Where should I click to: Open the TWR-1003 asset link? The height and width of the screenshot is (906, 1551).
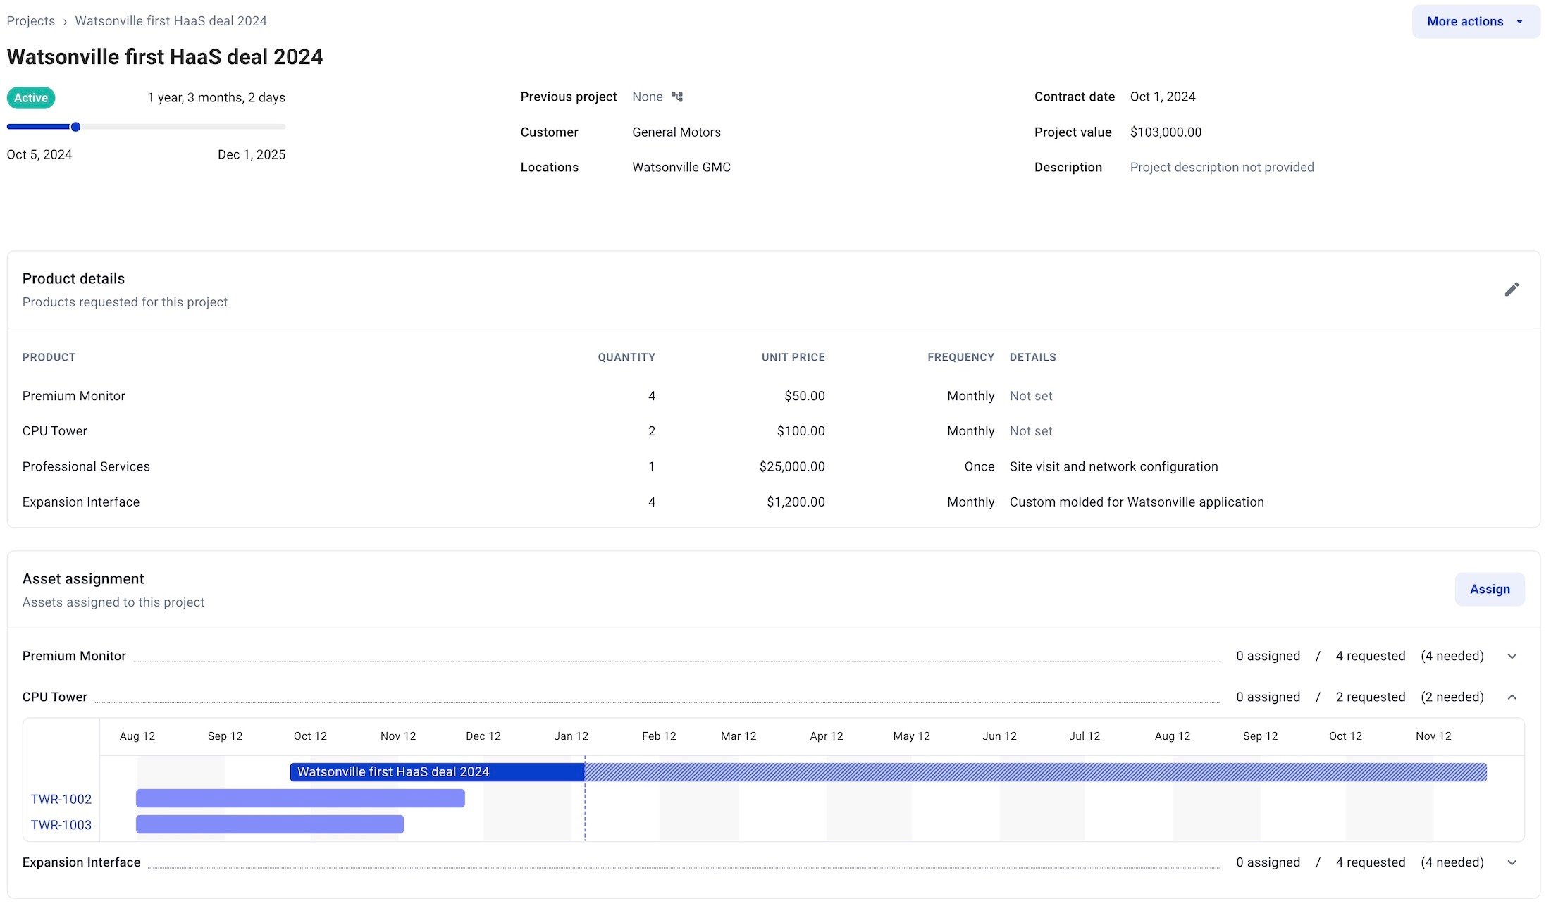click(61, 825)
